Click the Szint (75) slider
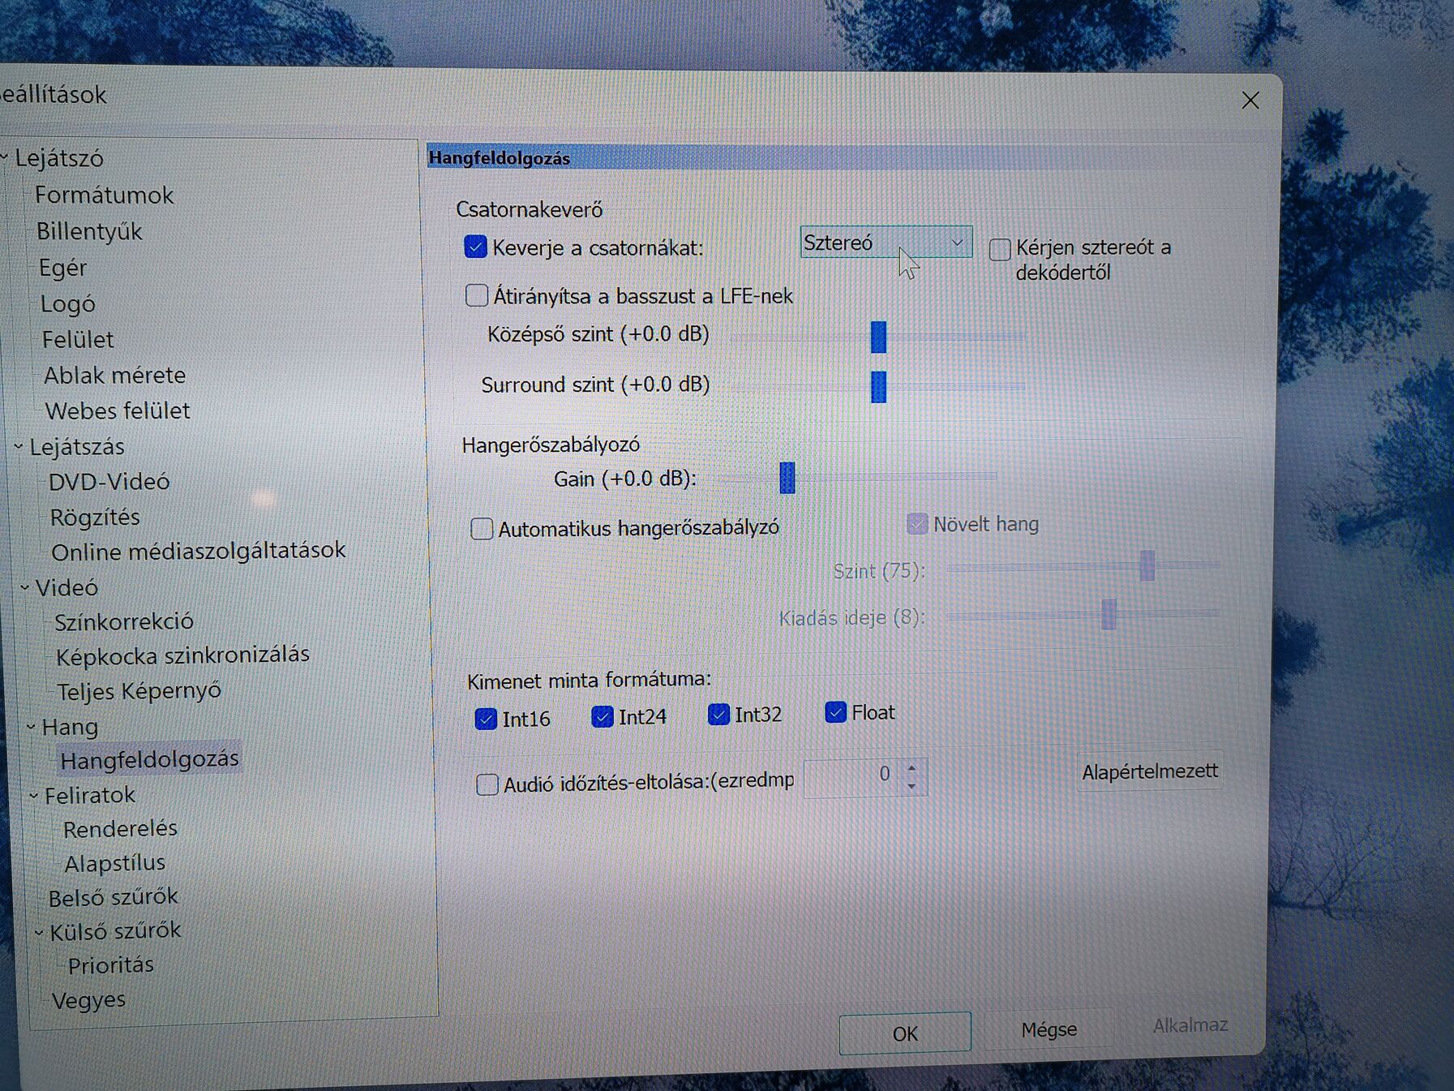 (x=1083, y=566)
